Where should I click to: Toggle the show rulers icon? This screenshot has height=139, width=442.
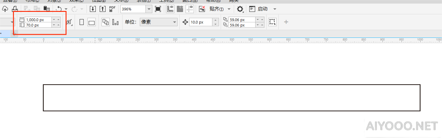(170, 9)
